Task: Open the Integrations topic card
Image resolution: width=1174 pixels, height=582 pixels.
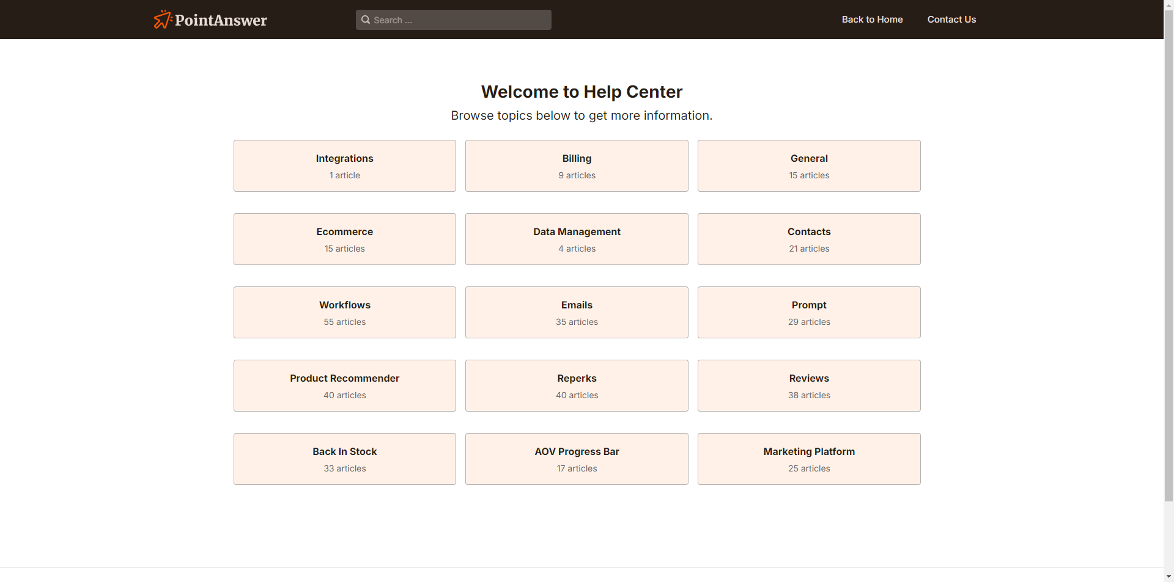Action: click(x=344, y=166)
